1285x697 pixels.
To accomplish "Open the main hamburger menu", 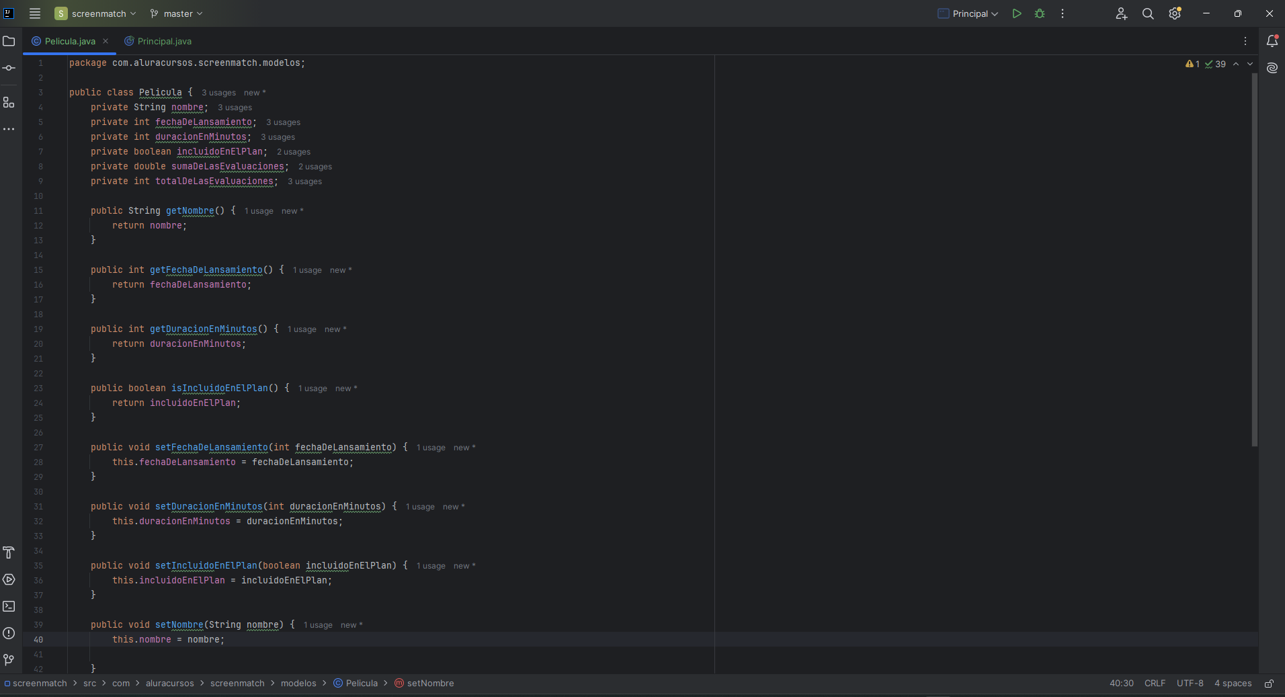I will (x=35, y=13).
